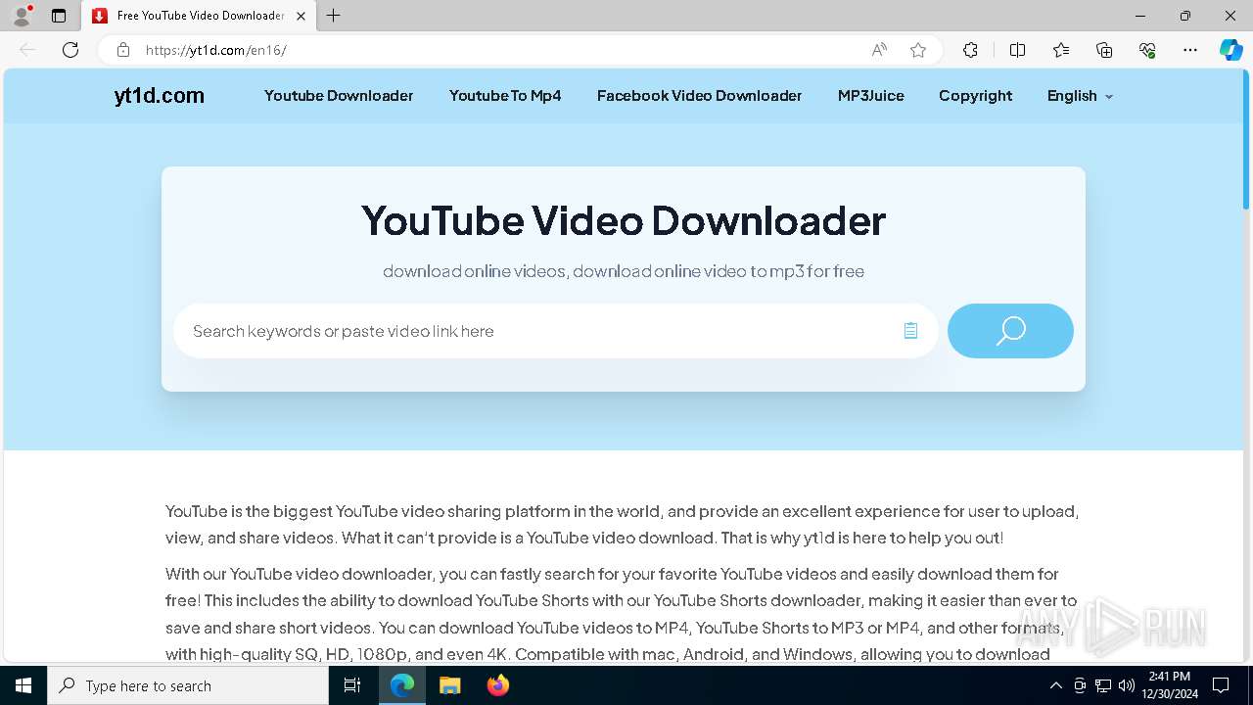Open Browser essentials heart icon
Image resolution: width=1253 pixels, height=705 pixels.
coord(1147,50)
